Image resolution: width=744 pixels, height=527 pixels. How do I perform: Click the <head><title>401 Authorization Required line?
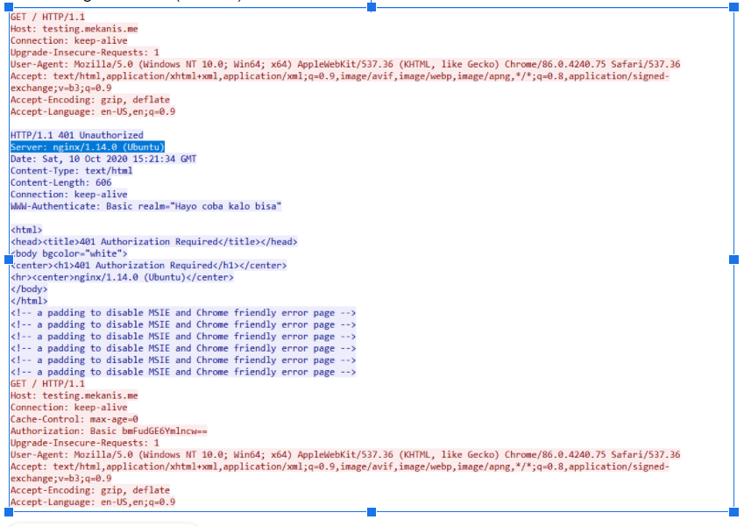[153, 242]
